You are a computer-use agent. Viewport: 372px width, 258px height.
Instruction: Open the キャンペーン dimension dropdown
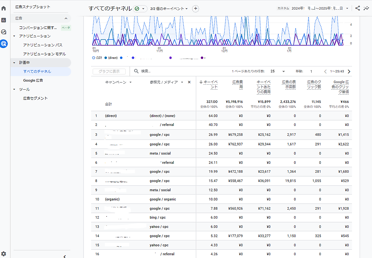tap(118, 82)
